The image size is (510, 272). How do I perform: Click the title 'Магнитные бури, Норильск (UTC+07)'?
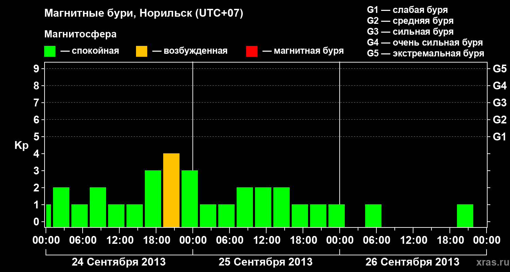144,14
